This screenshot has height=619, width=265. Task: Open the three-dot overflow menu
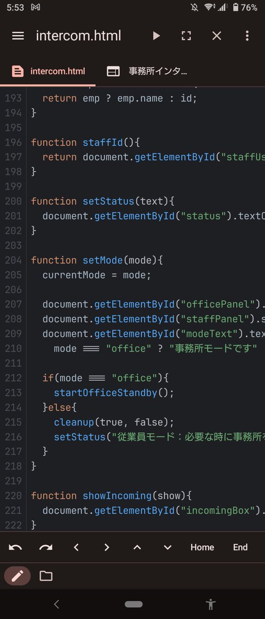click(x=247, y=36)
